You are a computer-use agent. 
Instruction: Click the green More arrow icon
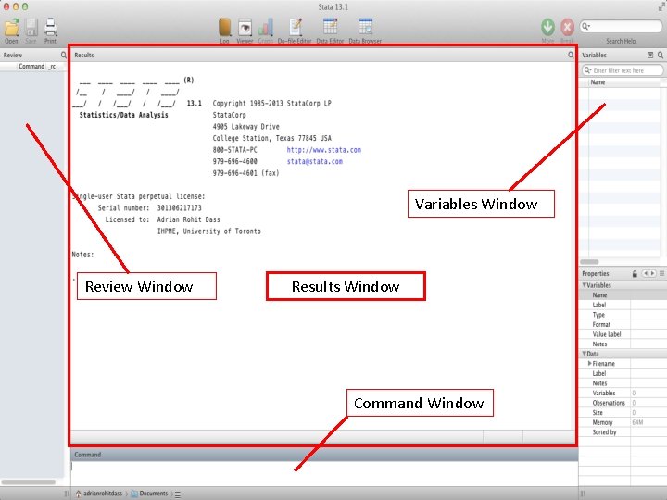pos(547,27)
